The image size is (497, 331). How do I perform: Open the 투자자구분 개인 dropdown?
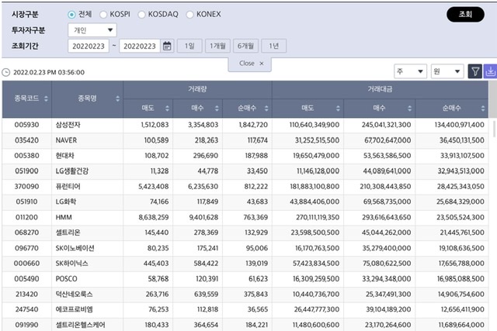point(92,30)
